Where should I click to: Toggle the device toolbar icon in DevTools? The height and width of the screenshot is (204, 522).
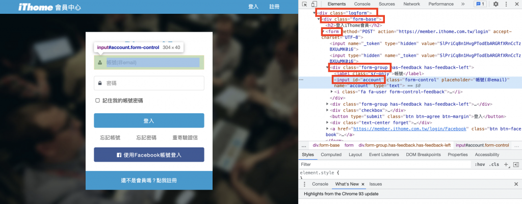click(314, 4)
